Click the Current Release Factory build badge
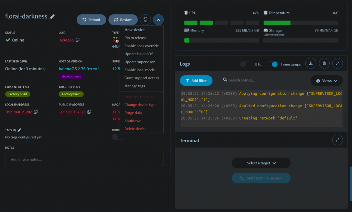This screenshot has height=212, width=352. pyautogui.click(x=18, y=94)
